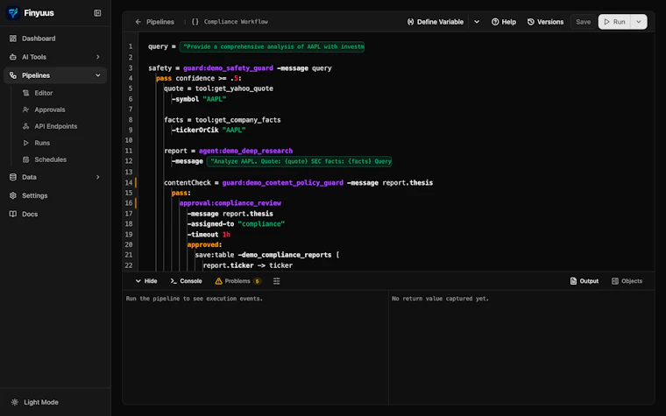
Task: Click the "compliance" string on line 18
Action: pos(261,223)
